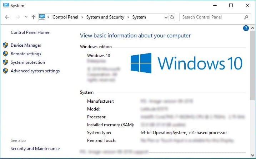The height and width of the screenshot is (159, 256).
Task: Open Advanced system settings link
Action: point(35,71)
